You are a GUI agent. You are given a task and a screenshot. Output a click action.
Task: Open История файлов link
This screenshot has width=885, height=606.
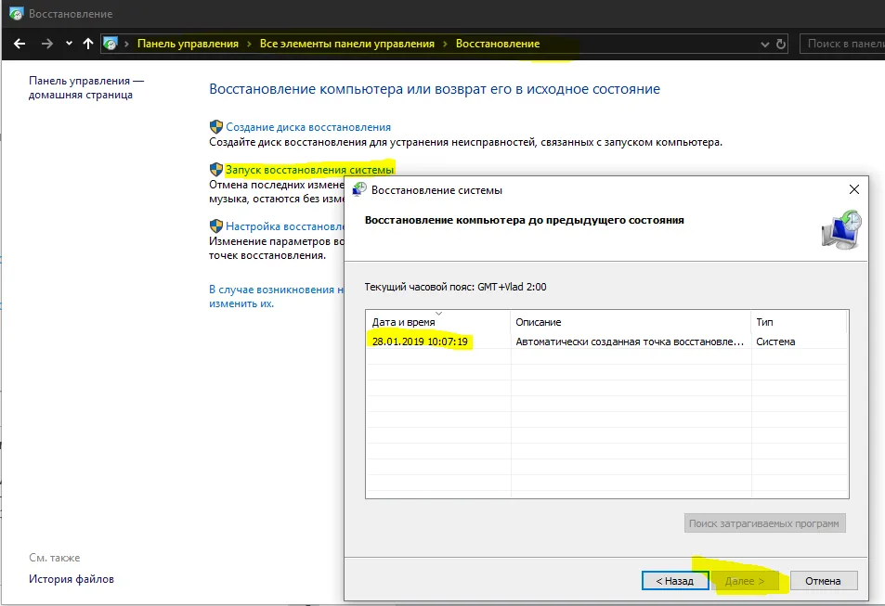click(x=72, y=579)
